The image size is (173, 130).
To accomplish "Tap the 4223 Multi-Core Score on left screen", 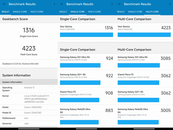I will tap(29, 49).
